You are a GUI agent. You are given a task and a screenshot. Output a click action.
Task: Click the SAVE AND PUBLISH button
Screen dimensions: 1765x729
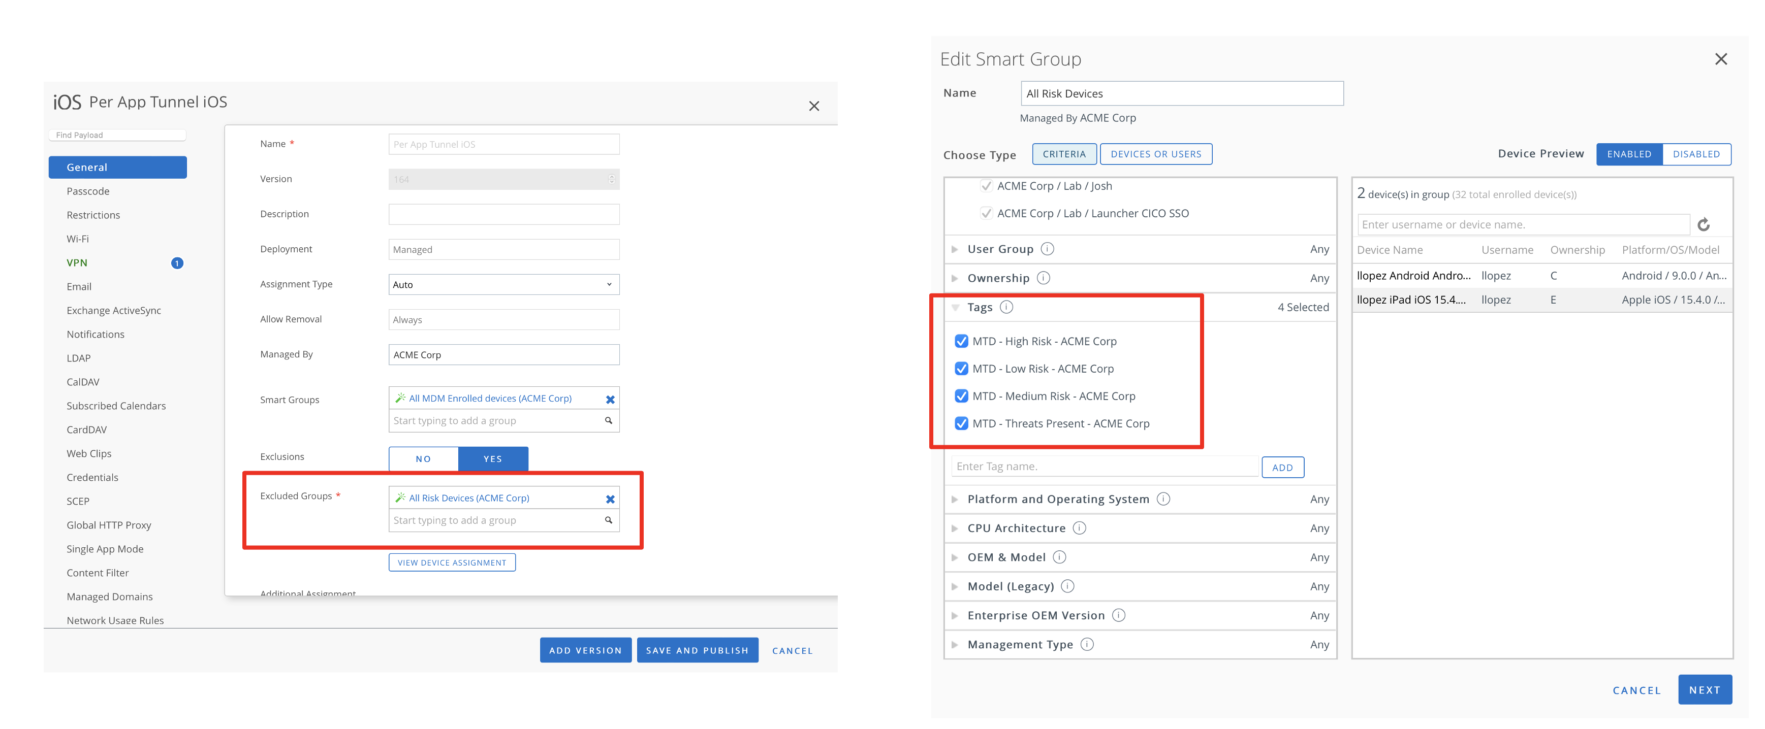[698, 650]
